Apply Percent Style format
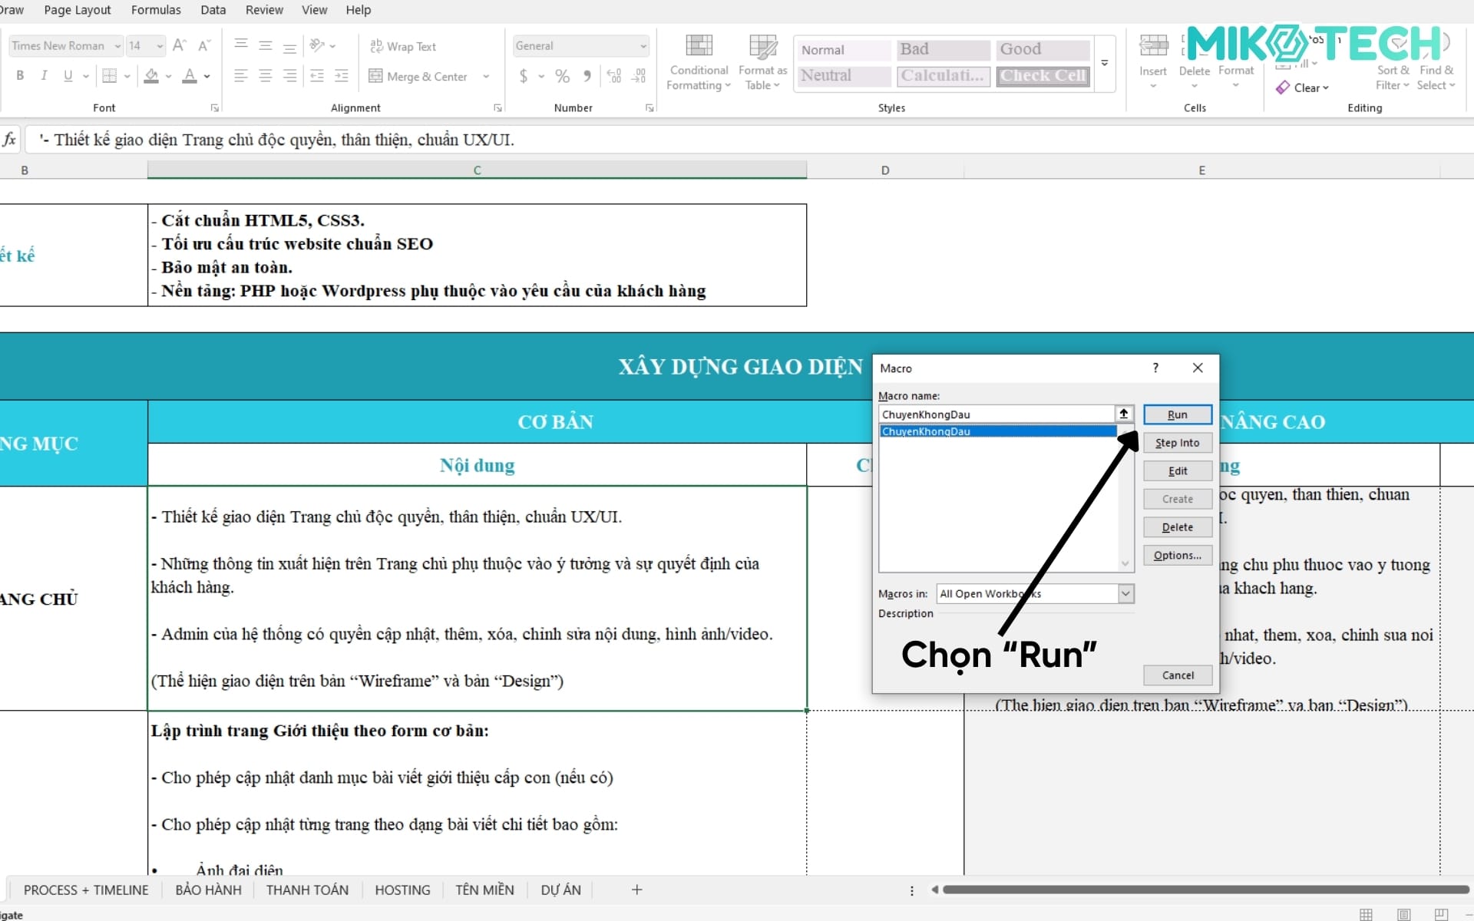This screenshot has height=921, width=1474. (563, 76)
